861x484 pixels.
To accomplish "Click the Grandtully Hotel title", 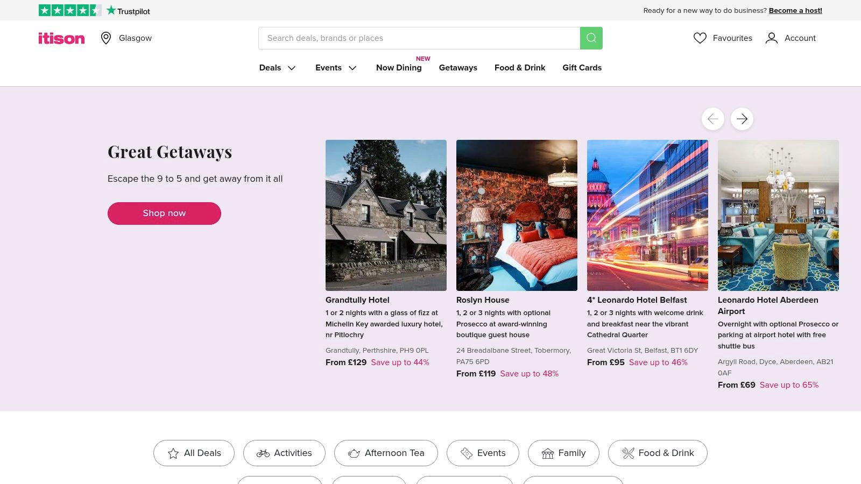I will 357,300.
